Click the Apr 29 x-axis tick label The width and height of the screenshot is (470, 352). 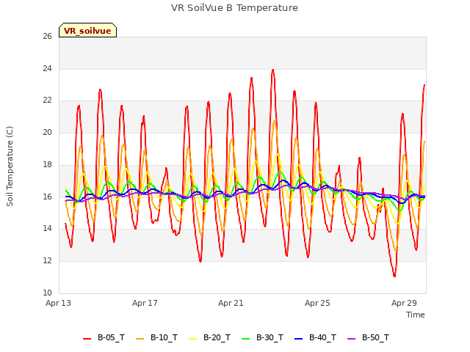(404, 303)
